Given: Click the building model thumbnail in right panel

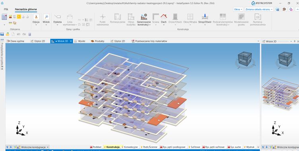Looking at the screenshot, I should pos(280,94).
